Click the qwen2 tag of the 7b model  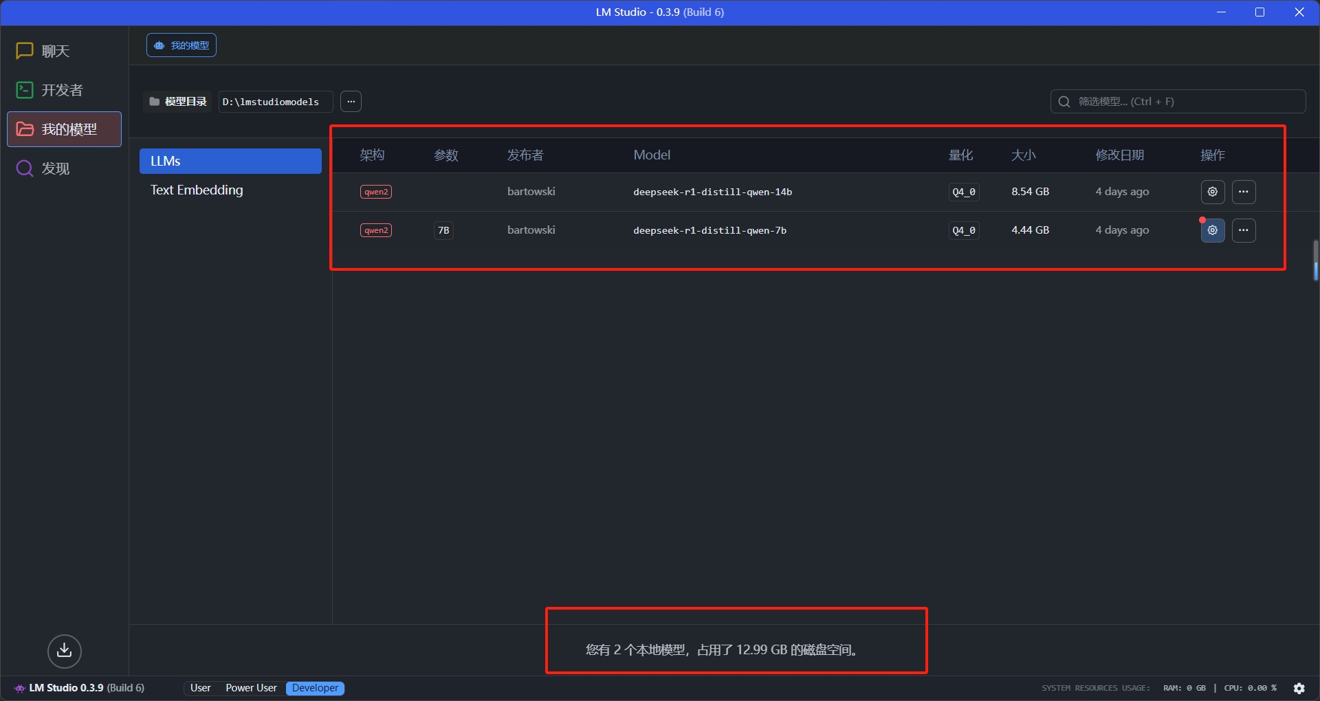click(x=376, y=230)
